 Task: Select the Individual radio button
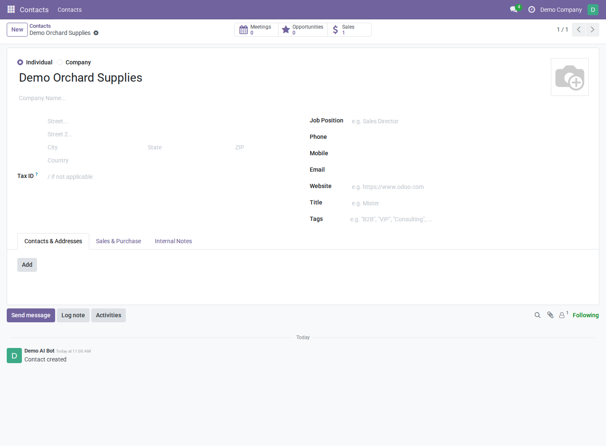pos(20,62)
